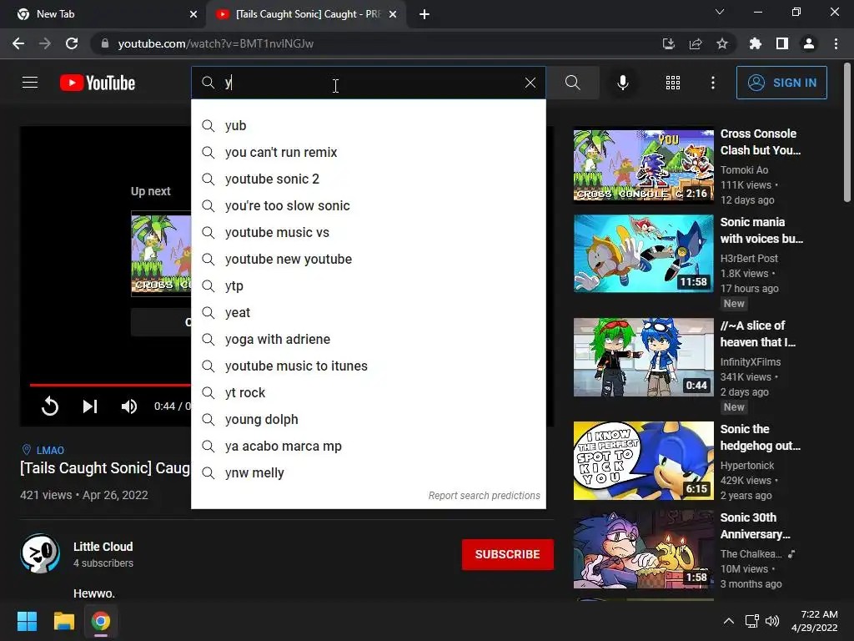Click the install app icon in address bar
This screenshot has width=854, height=641.
[x=669, y=43]
